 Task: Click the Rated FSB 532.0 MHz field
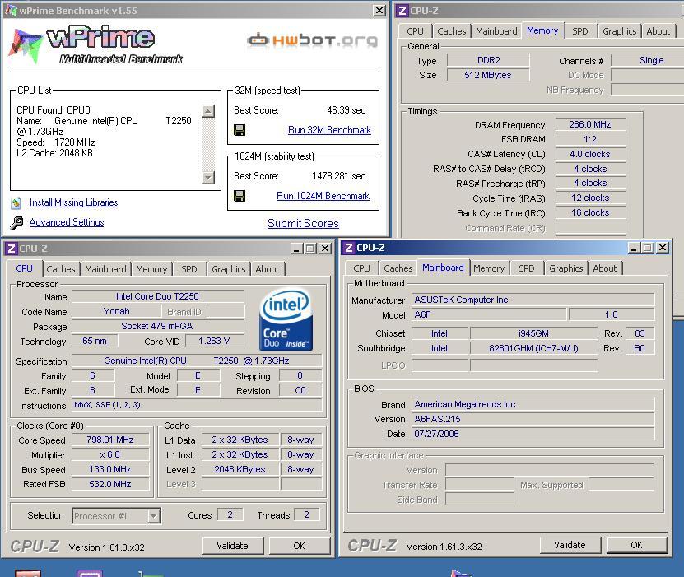[110, 484]
